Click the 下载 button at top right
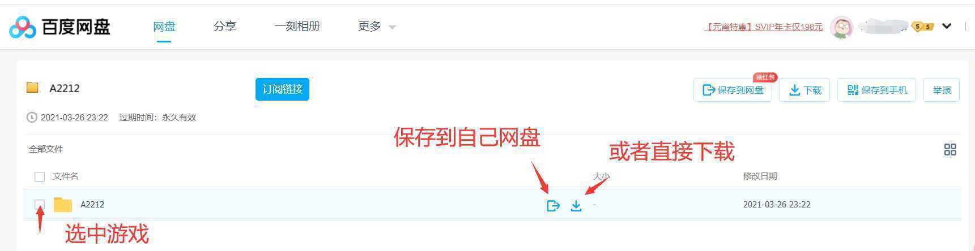This screenshot has height=251, width=975. (x=804, y=90)
